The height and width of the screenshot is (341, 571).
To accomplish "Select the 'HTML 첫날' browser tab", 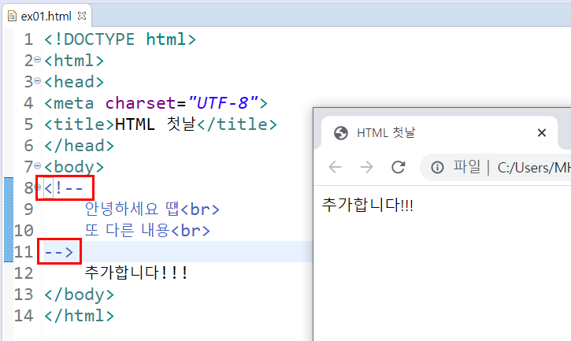I will point(439,133).
